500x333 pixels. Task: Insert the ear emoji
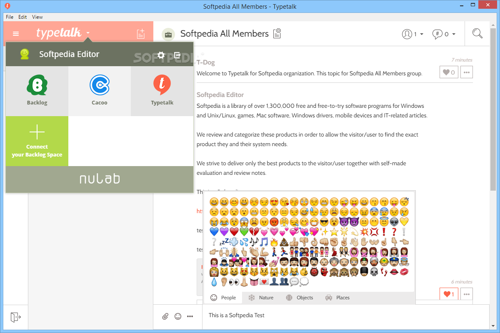coord(224,282)
